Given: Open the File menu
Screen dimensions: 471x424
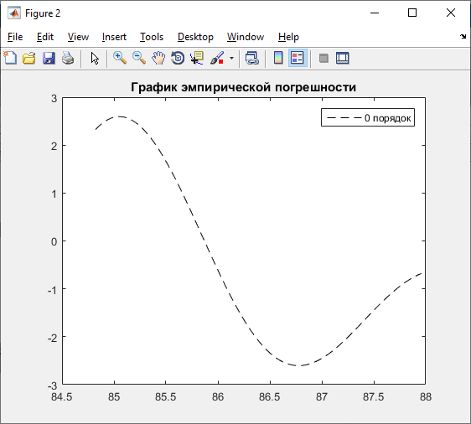Looking at the screenshot, I should tap(15, 37).
